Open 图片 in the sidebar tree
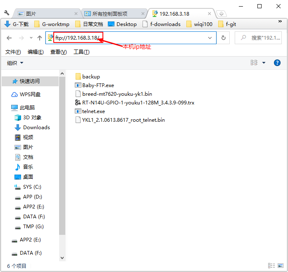 click(24, 147)
